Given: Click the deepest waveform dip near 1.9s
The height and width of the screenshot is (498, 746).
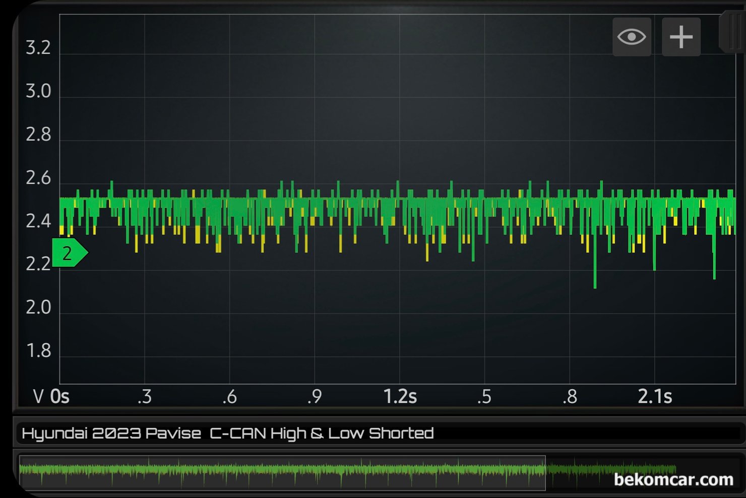Looking at the screenshot, I should click(595, 284).
